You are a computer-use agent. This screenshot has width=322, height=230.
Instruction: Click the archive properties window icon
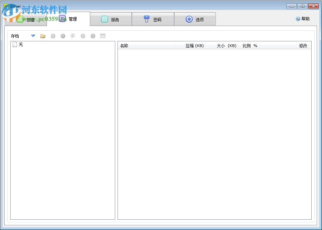click(103, 36)
